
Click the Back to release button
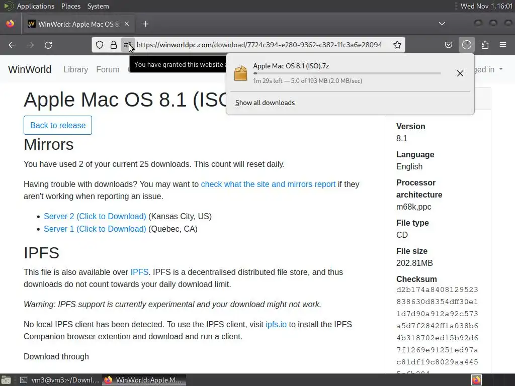pyautogui.click(x=58, y=125)
